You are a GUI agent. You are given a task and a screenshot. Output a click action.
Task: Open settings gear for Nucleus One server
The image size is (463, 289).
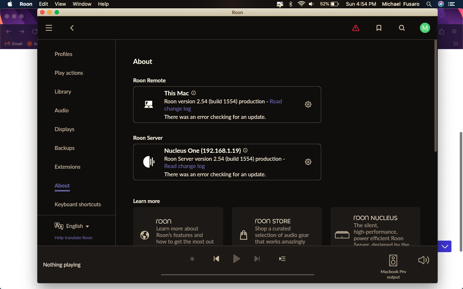(308, 161)
